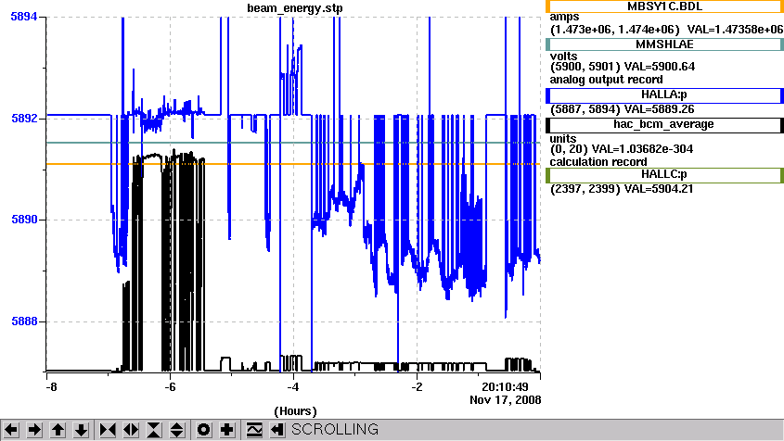Click the -4 hours x-axis tick label
784x441 pixels.
click(x=293, y=387)
